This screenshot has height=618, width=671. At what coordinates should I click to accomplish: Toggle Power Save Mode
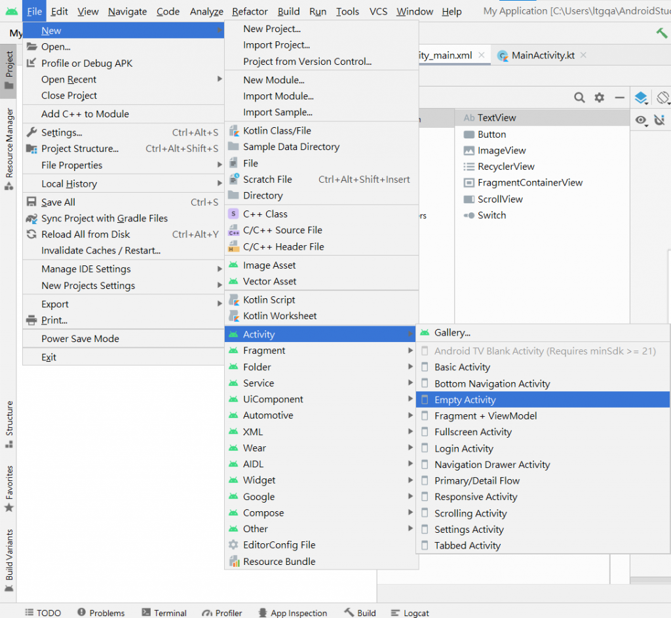[x=124, y=339]
